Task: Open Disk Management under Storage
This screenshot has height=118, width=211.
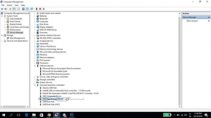Action: coord(17,38)
